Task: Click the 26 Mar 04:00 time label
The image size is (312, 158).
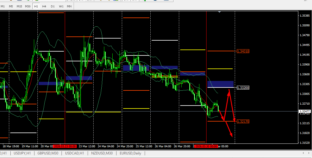Action: (x=163, y=146)
